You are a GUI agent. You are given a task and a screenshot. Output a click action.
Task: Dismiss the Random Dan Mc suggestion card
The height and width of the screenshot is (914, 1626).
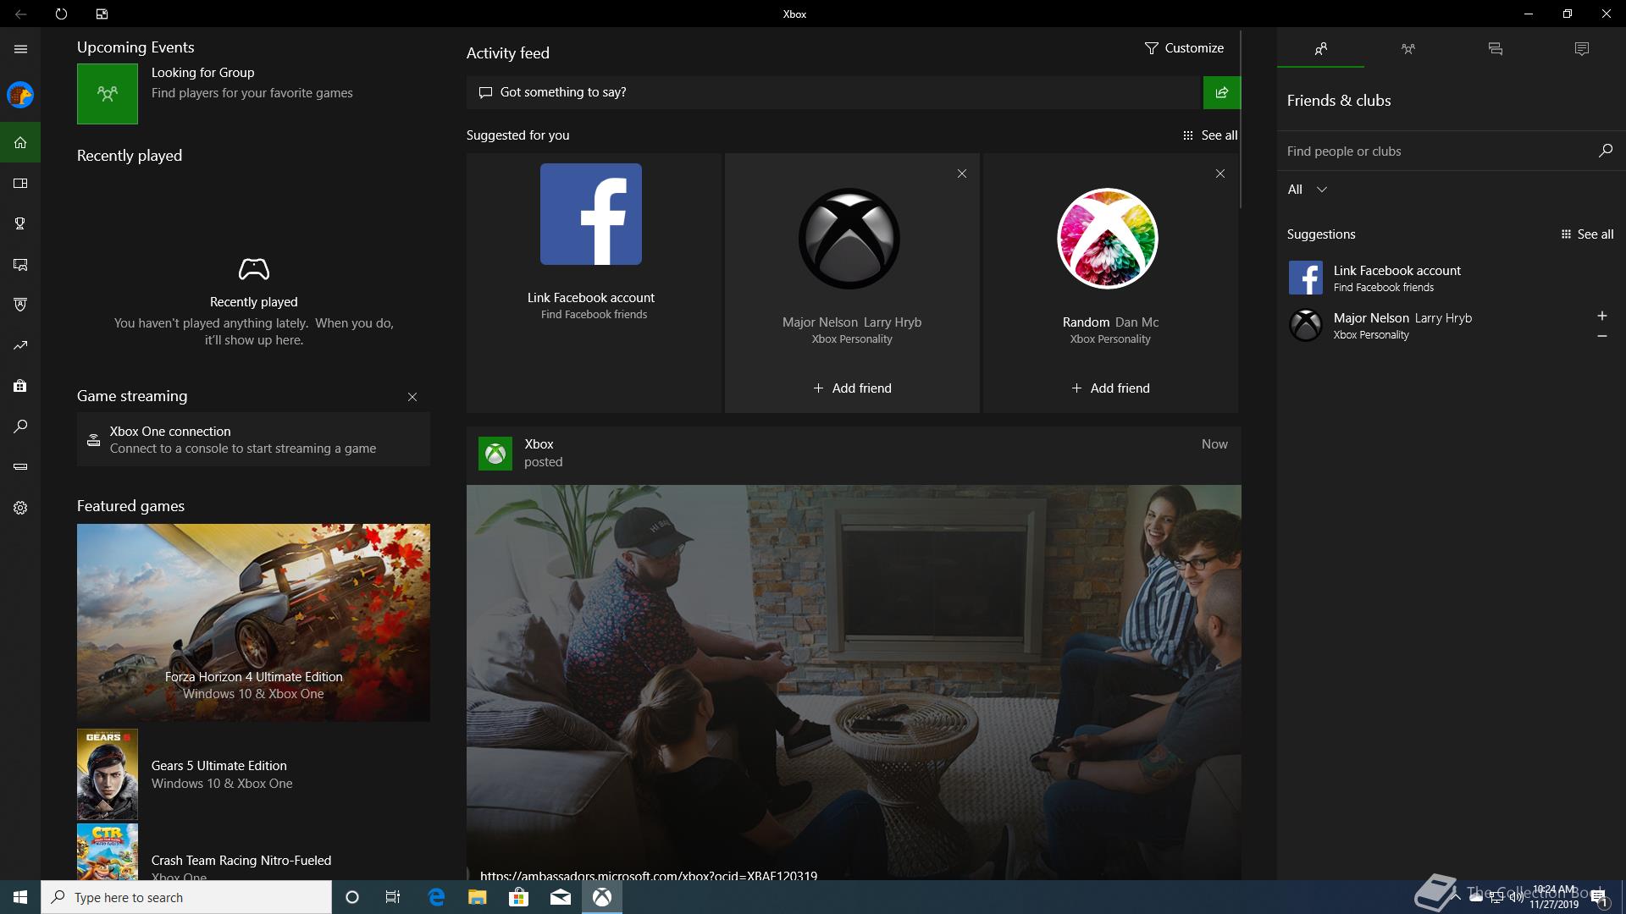pos(1220,173)
